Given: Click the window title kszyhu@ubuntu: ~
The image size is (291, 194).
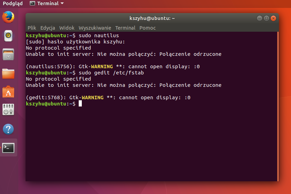Looking at the screenshot, I should point(152,18).
